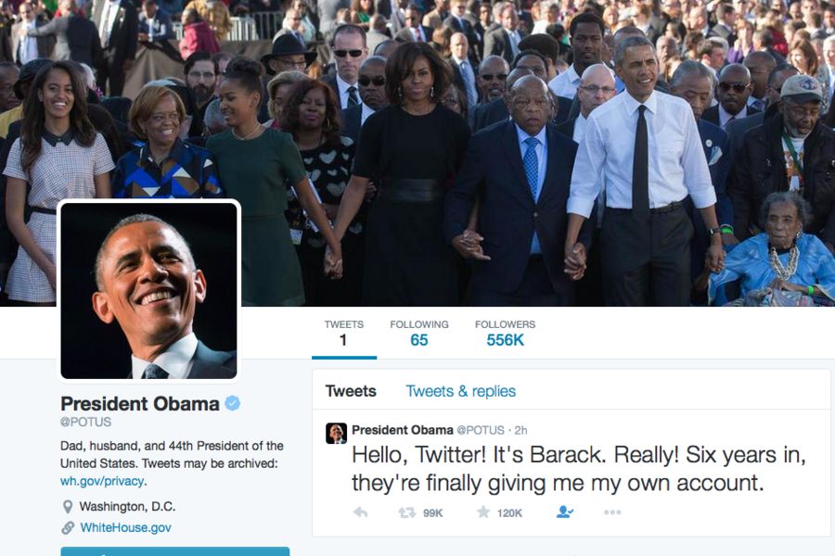The height and width of the screenshot is (556, 835).
Task: Click the small avatar next to the tweet
Action: (336, 433)
